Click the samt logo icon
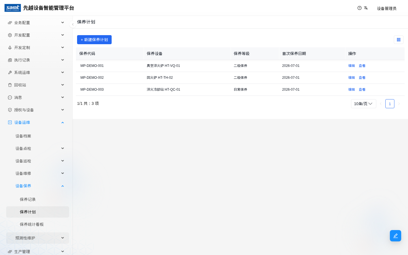 coord(13,8)
